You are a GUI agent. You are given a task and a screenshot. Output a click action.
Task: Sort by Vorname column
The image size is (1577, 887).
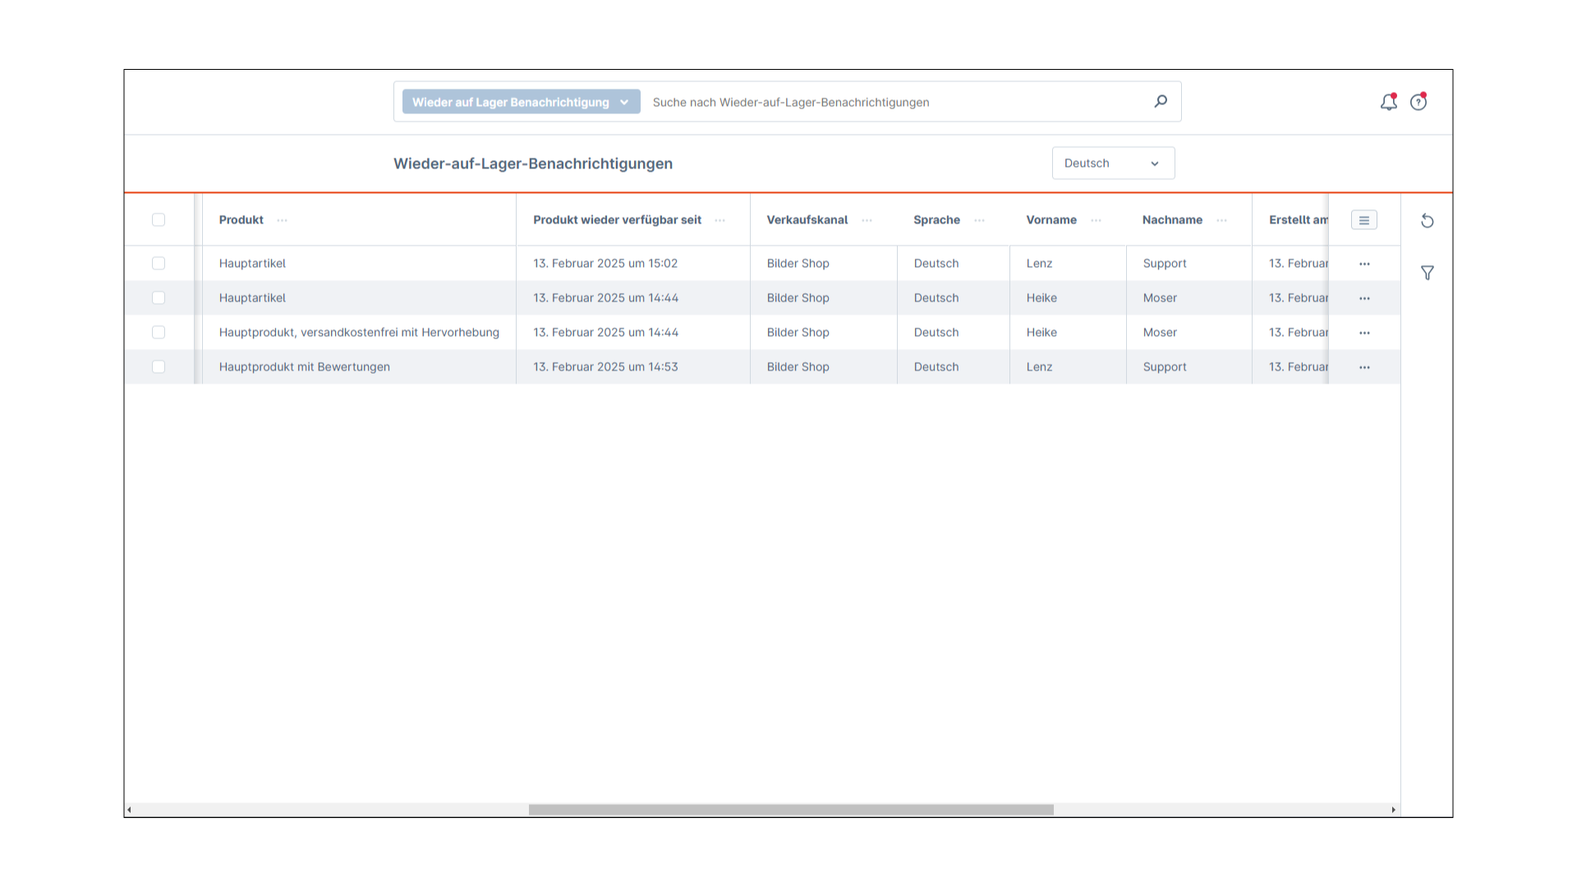(1051, 219)
